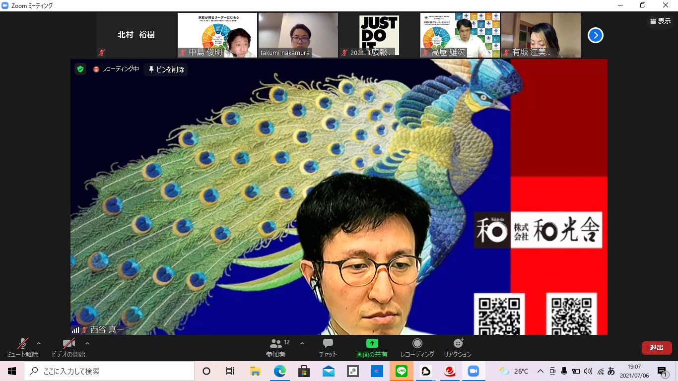This screenshot has height=381, width=678.
Task: Click the red 退出 leave button
Action: [x=657, y=348]
